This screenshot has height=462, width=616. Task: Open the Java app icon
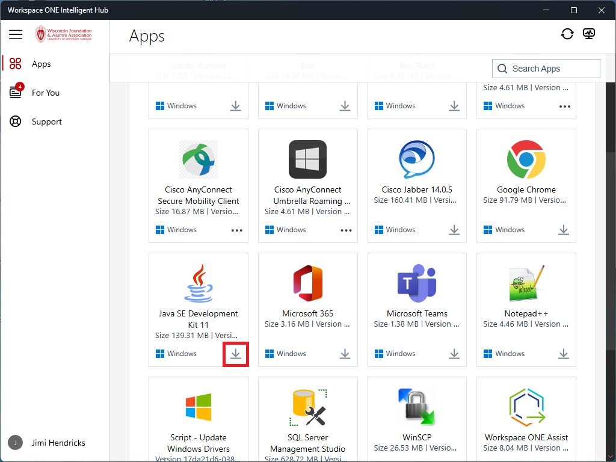(x=199, y=283)
